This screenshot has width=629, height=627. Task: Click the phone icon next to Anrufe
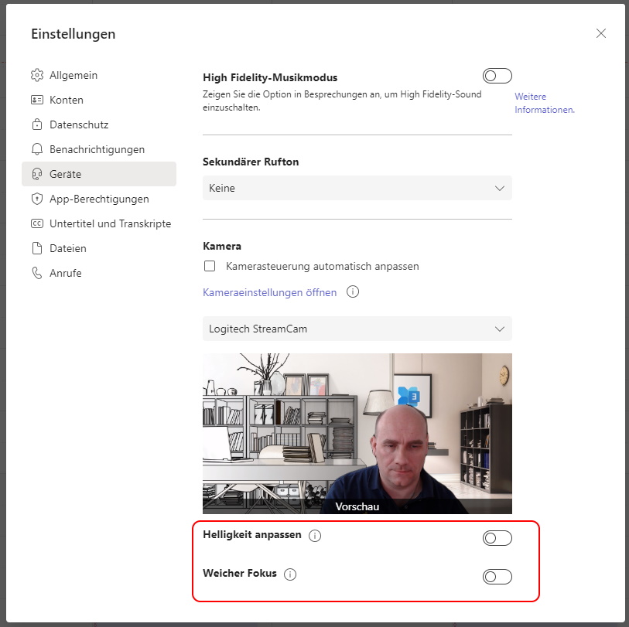(x=37, y=273)
